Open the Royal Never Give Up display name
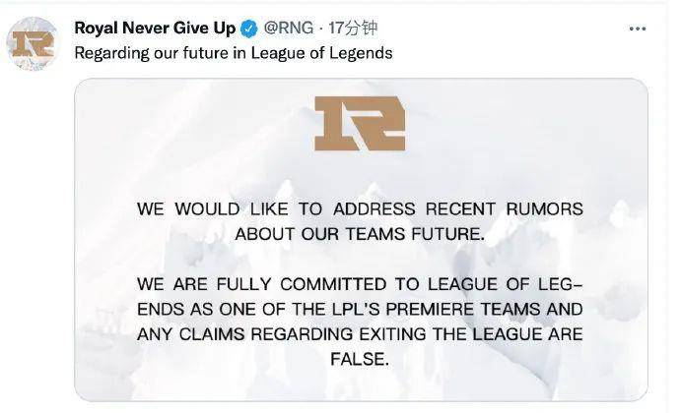Viewport: 680px width, 413px height. (x=155, y=29)
